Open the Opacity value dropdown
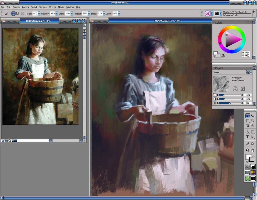Viewport: 257px width, 200px height. (x=57, y=13)
